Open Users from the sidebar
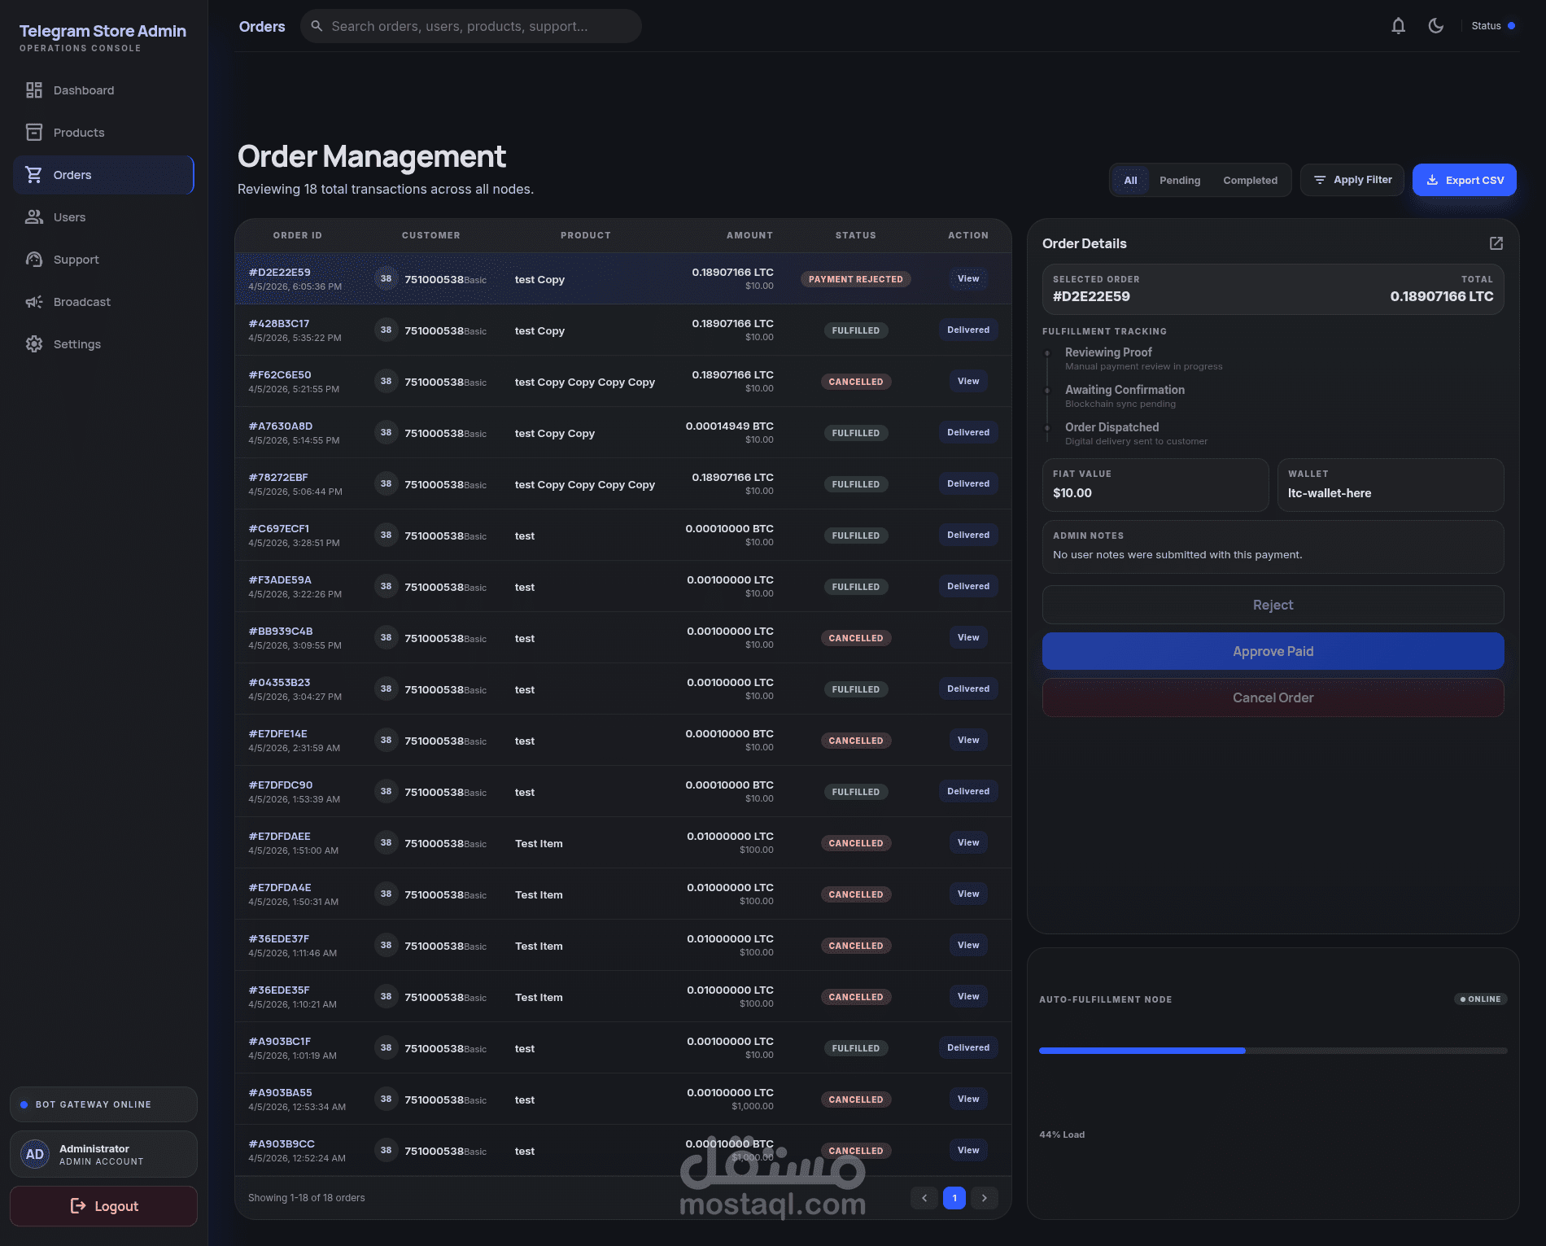This screenshot has height=1246, width=1546. pos(103,217)
